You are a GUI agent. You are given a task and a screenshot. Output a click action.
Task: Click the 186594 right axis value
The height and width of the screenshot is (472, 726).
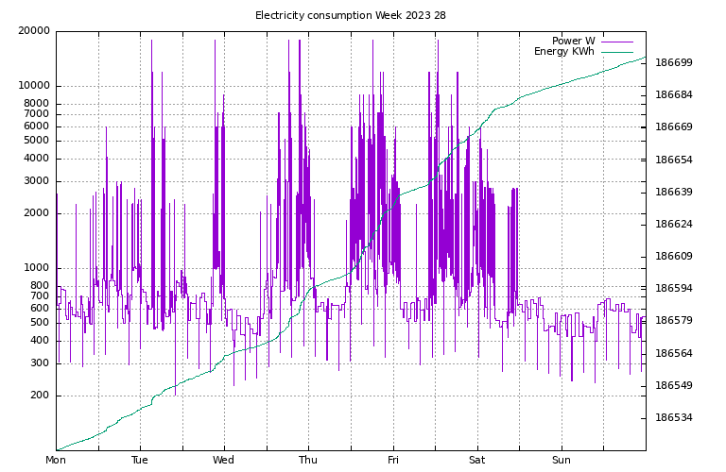(674, 289)
